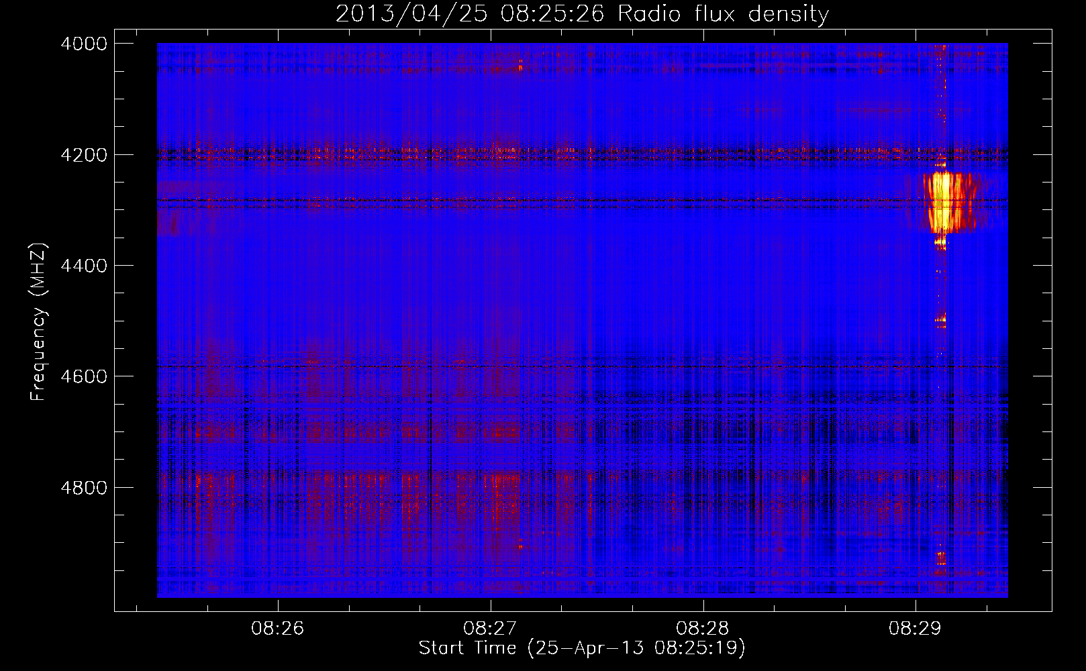Select the 4000 frequency axis label
This screenshot has height=671, width=1086.
(84, 44)
